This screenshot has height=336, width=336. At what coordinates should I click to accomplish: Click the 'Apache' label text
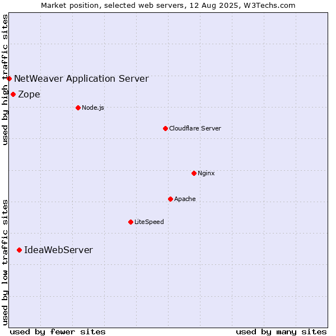pyautogui.click(x=185, y=199)
